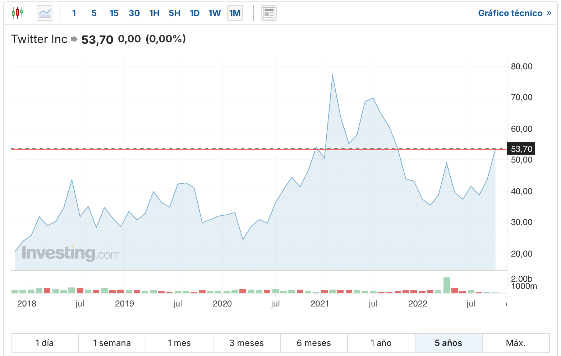Open Gráfico técnico link
561x356 pixels.
click(510, 13)
